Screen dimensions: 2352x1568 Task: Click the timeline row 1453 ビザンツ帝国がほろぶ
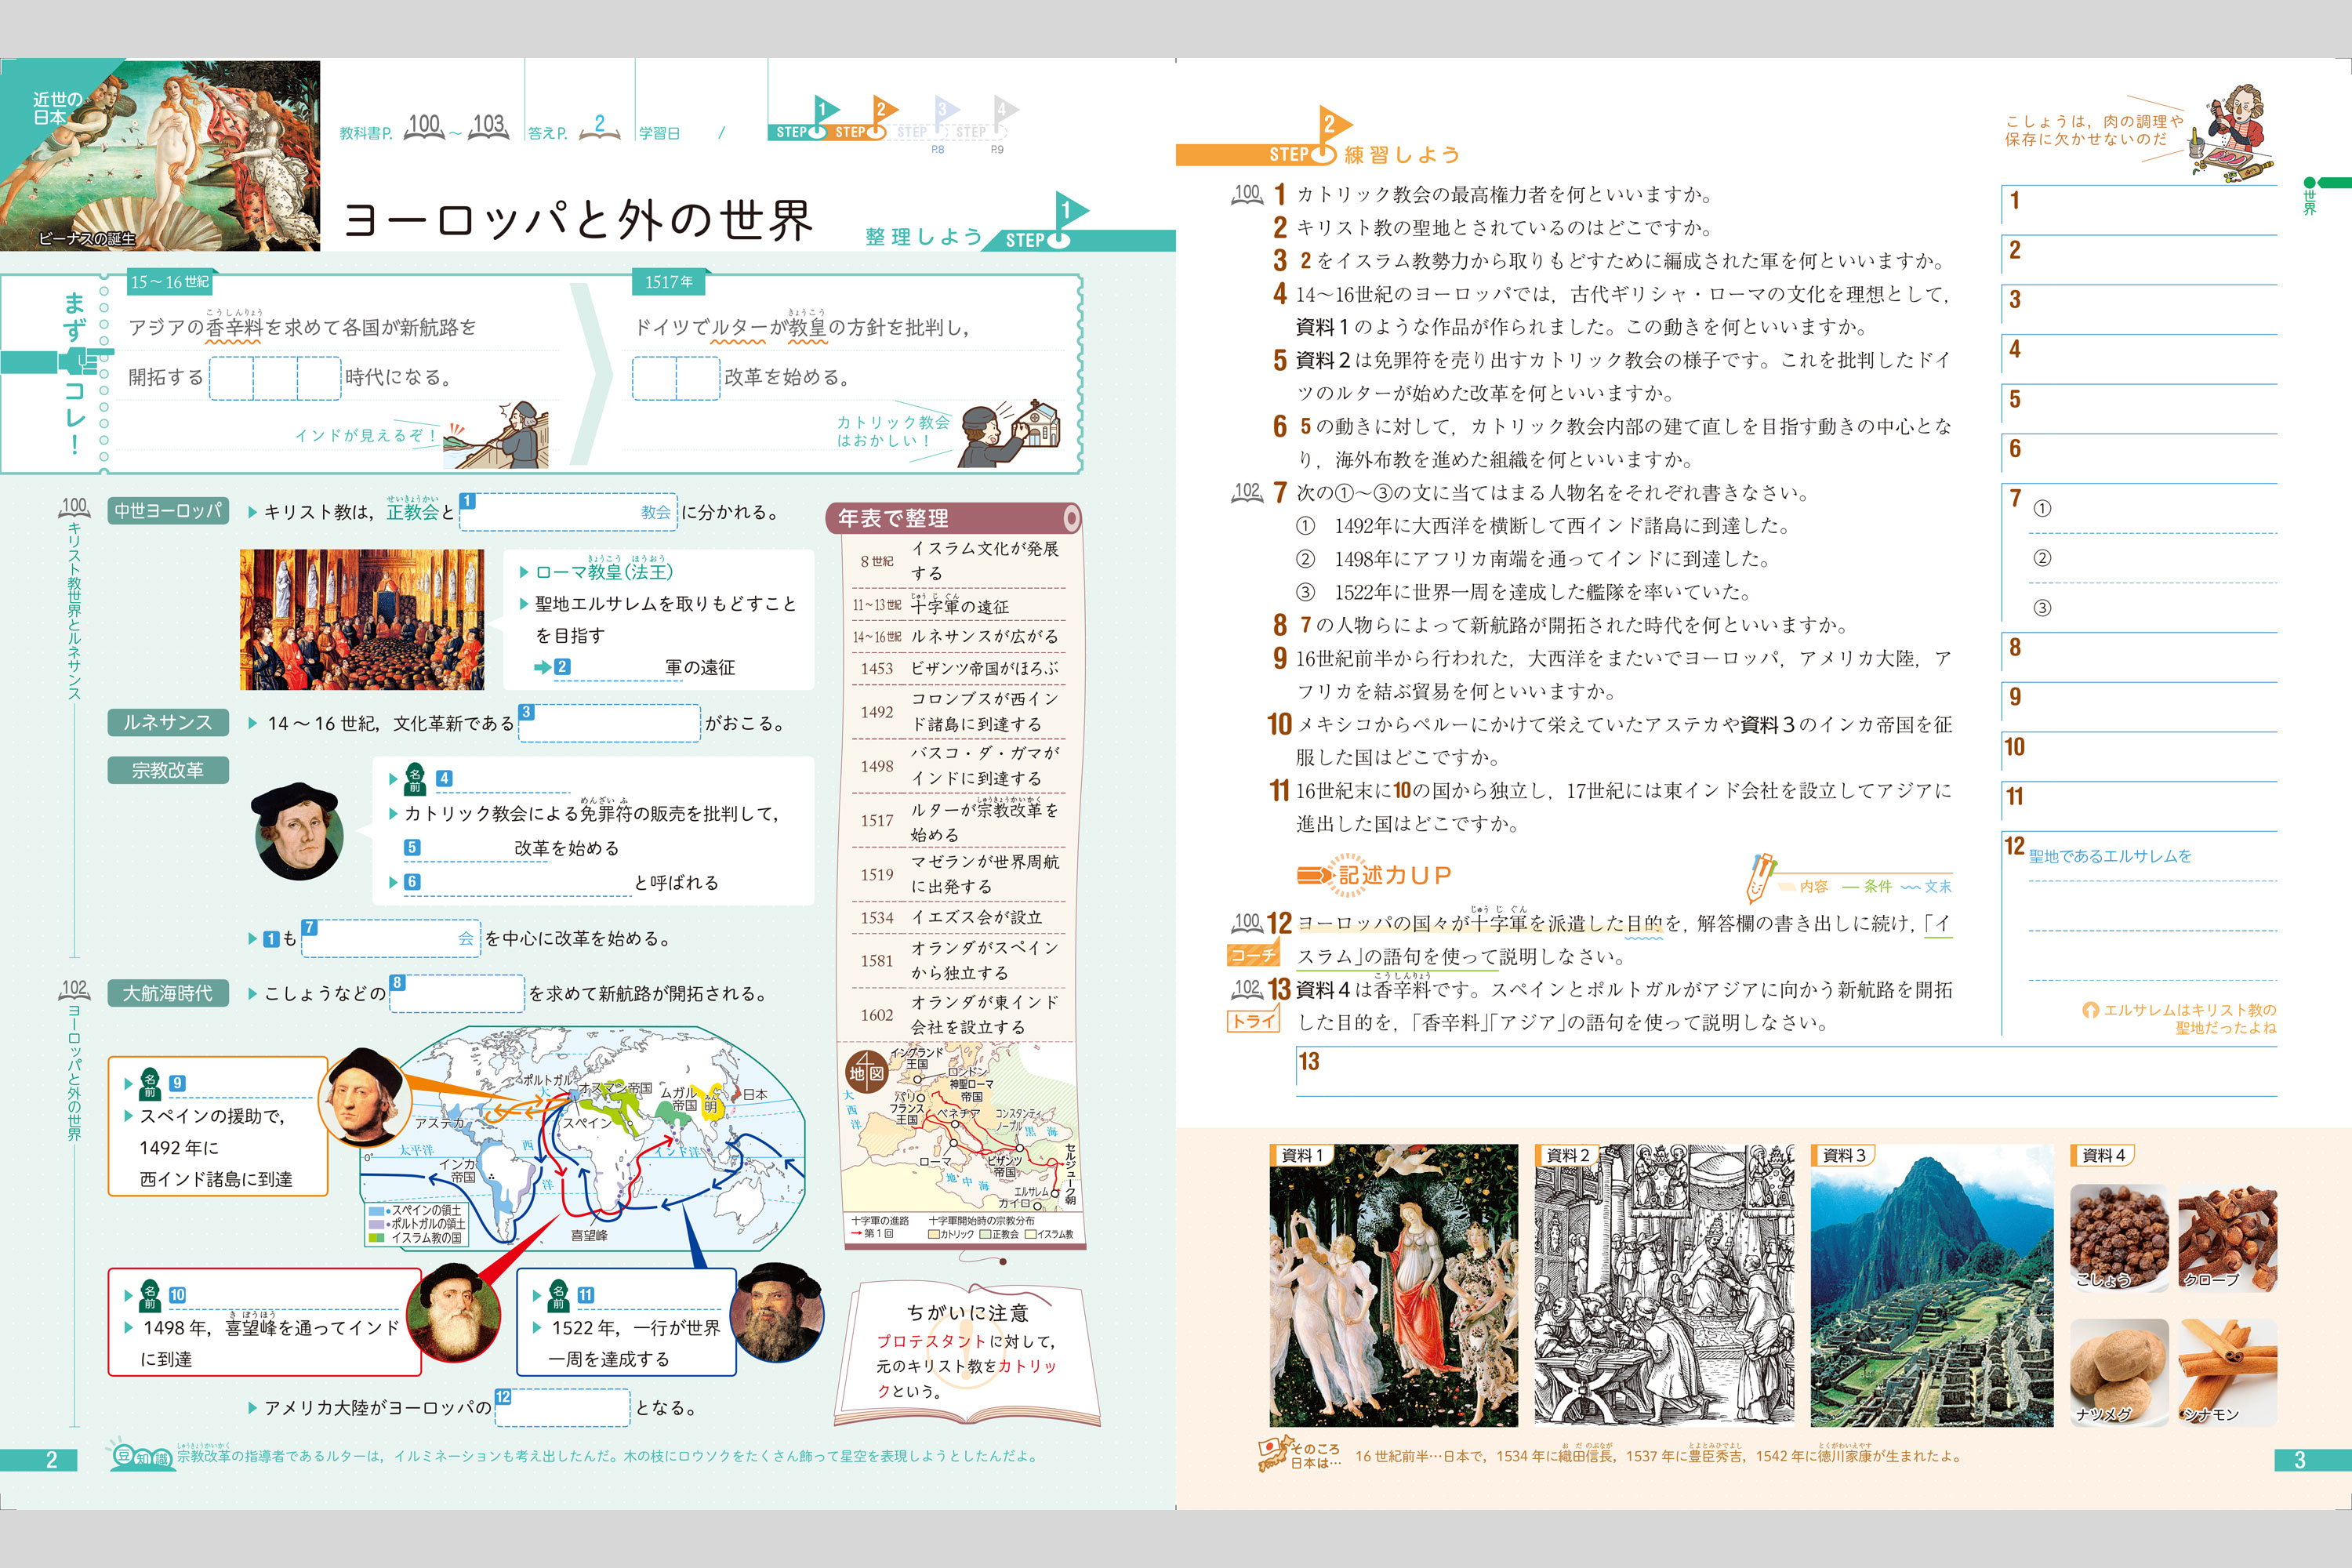959,668
